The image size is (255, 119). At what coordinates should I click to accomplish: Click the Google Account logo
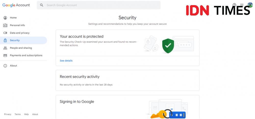click(x=16, y=5)
